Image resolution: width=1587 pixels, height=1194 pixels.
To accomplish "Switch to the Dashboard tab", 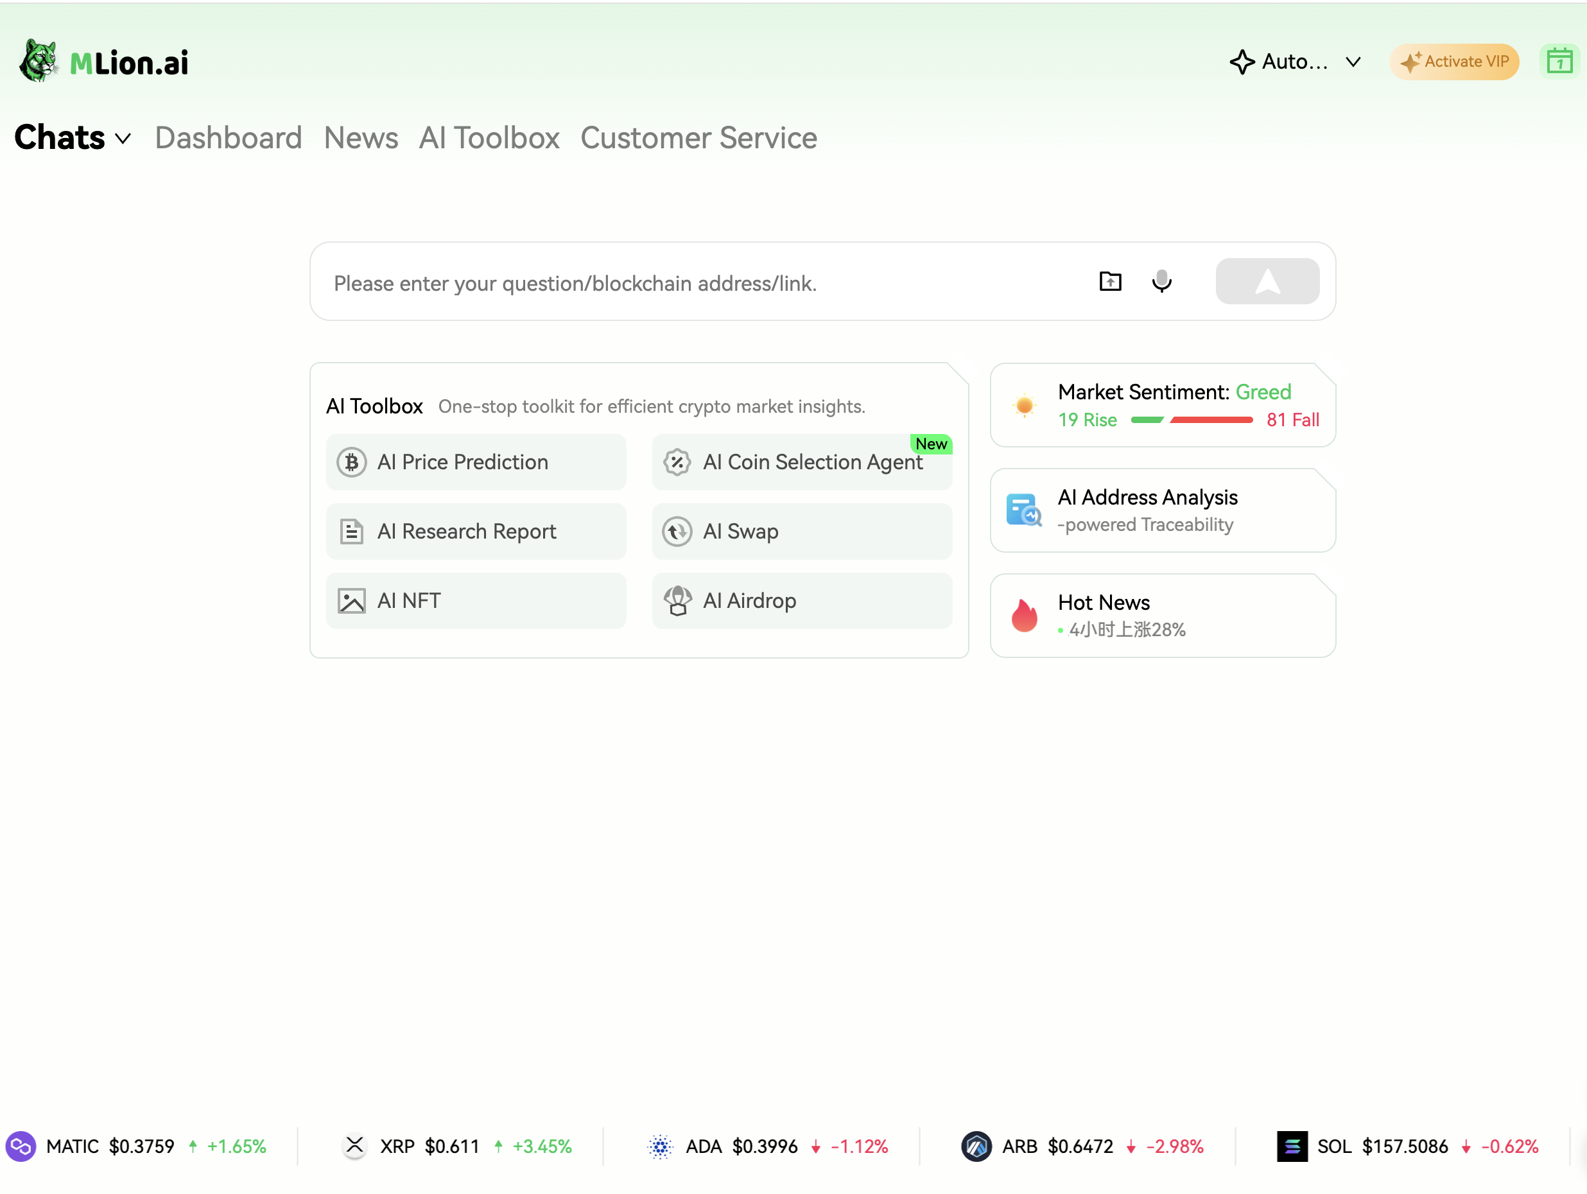I will 228,138.
